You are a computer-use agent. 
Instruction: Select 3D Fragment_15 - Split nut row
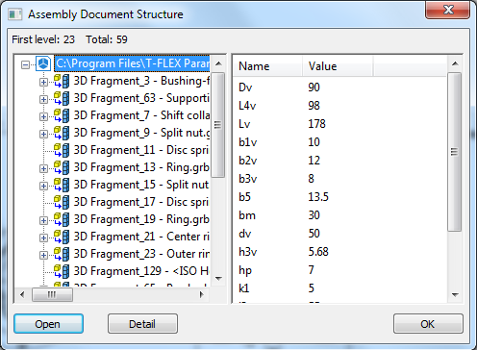pos(141,185)
